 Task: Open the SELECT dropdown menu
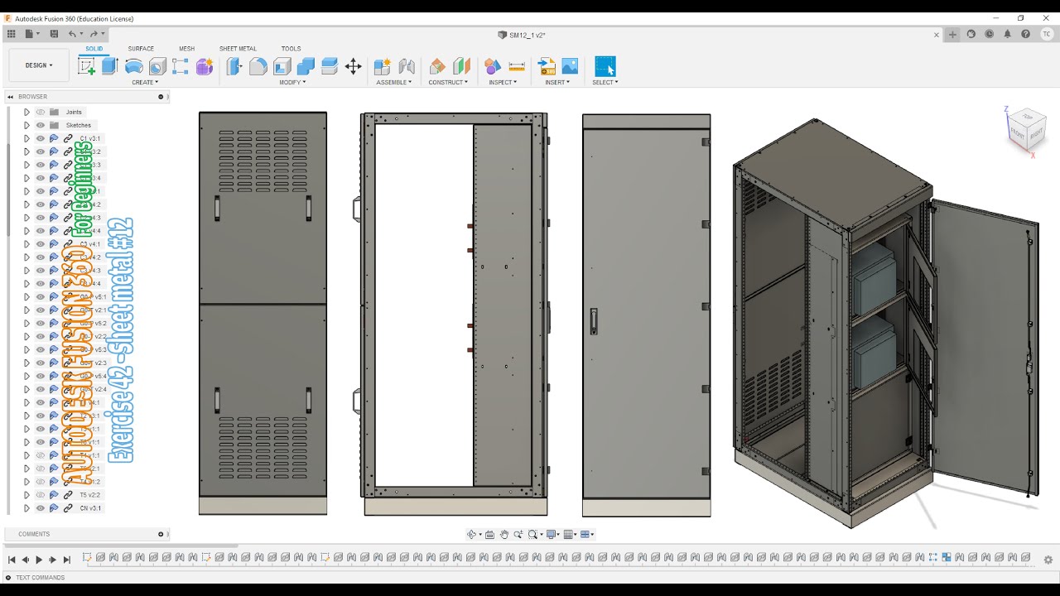coord(605,82)
